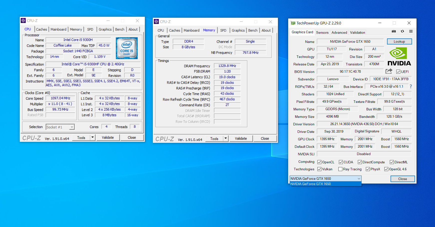Image resolution: width=435 pixels, height=227 pixels.
Task: Click the CAS# Latency value 19.0 clocks
Action: click(x=227, y=77)
